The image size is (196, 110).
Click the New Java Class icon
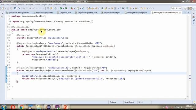tap(83, 8)
